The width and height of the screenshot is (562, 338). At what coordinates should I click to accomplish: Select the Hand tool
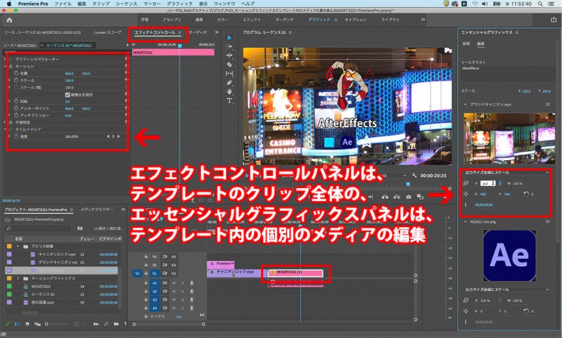coord(230,92)
